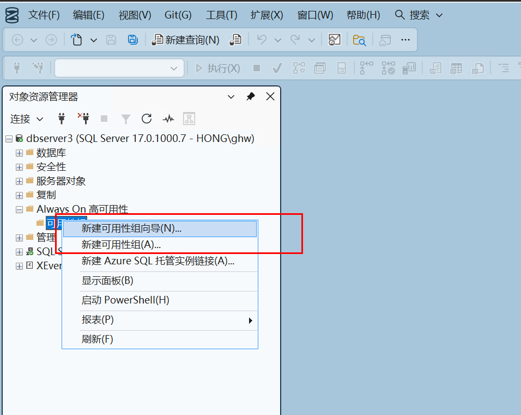Open the Find in Files folder-search icon
Image resolution: width=521 pixels, height=415 pixels.
coord(359,40)
